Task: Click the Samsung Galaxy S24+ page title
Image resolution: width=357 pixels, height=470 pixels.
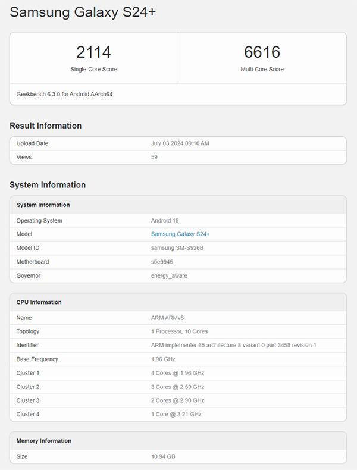Action: pyautogui.click(x=83, y=12)
